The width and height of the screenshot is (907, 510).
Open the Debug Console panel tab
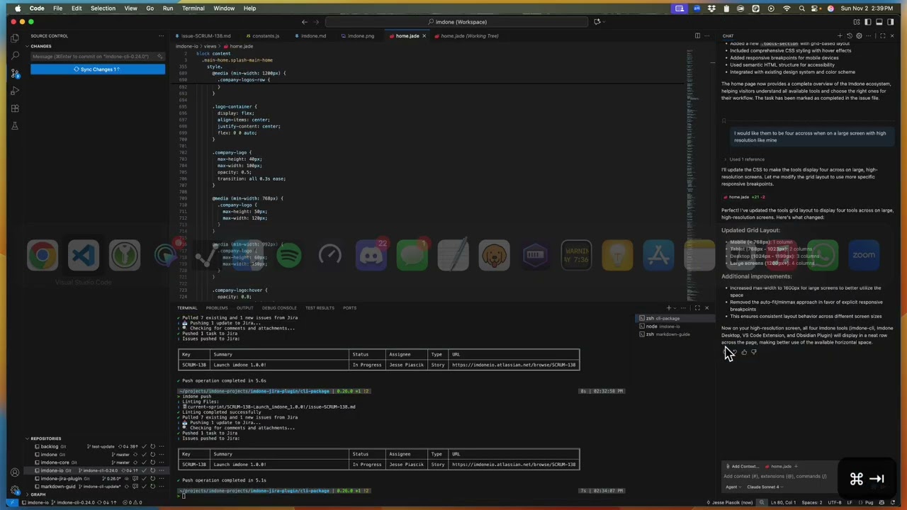279,307
